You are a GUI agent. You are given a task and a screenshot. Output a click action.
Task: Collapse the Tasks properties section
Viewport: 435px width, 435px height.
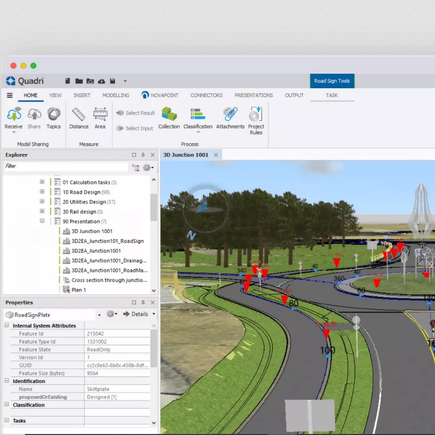[7, 420]
